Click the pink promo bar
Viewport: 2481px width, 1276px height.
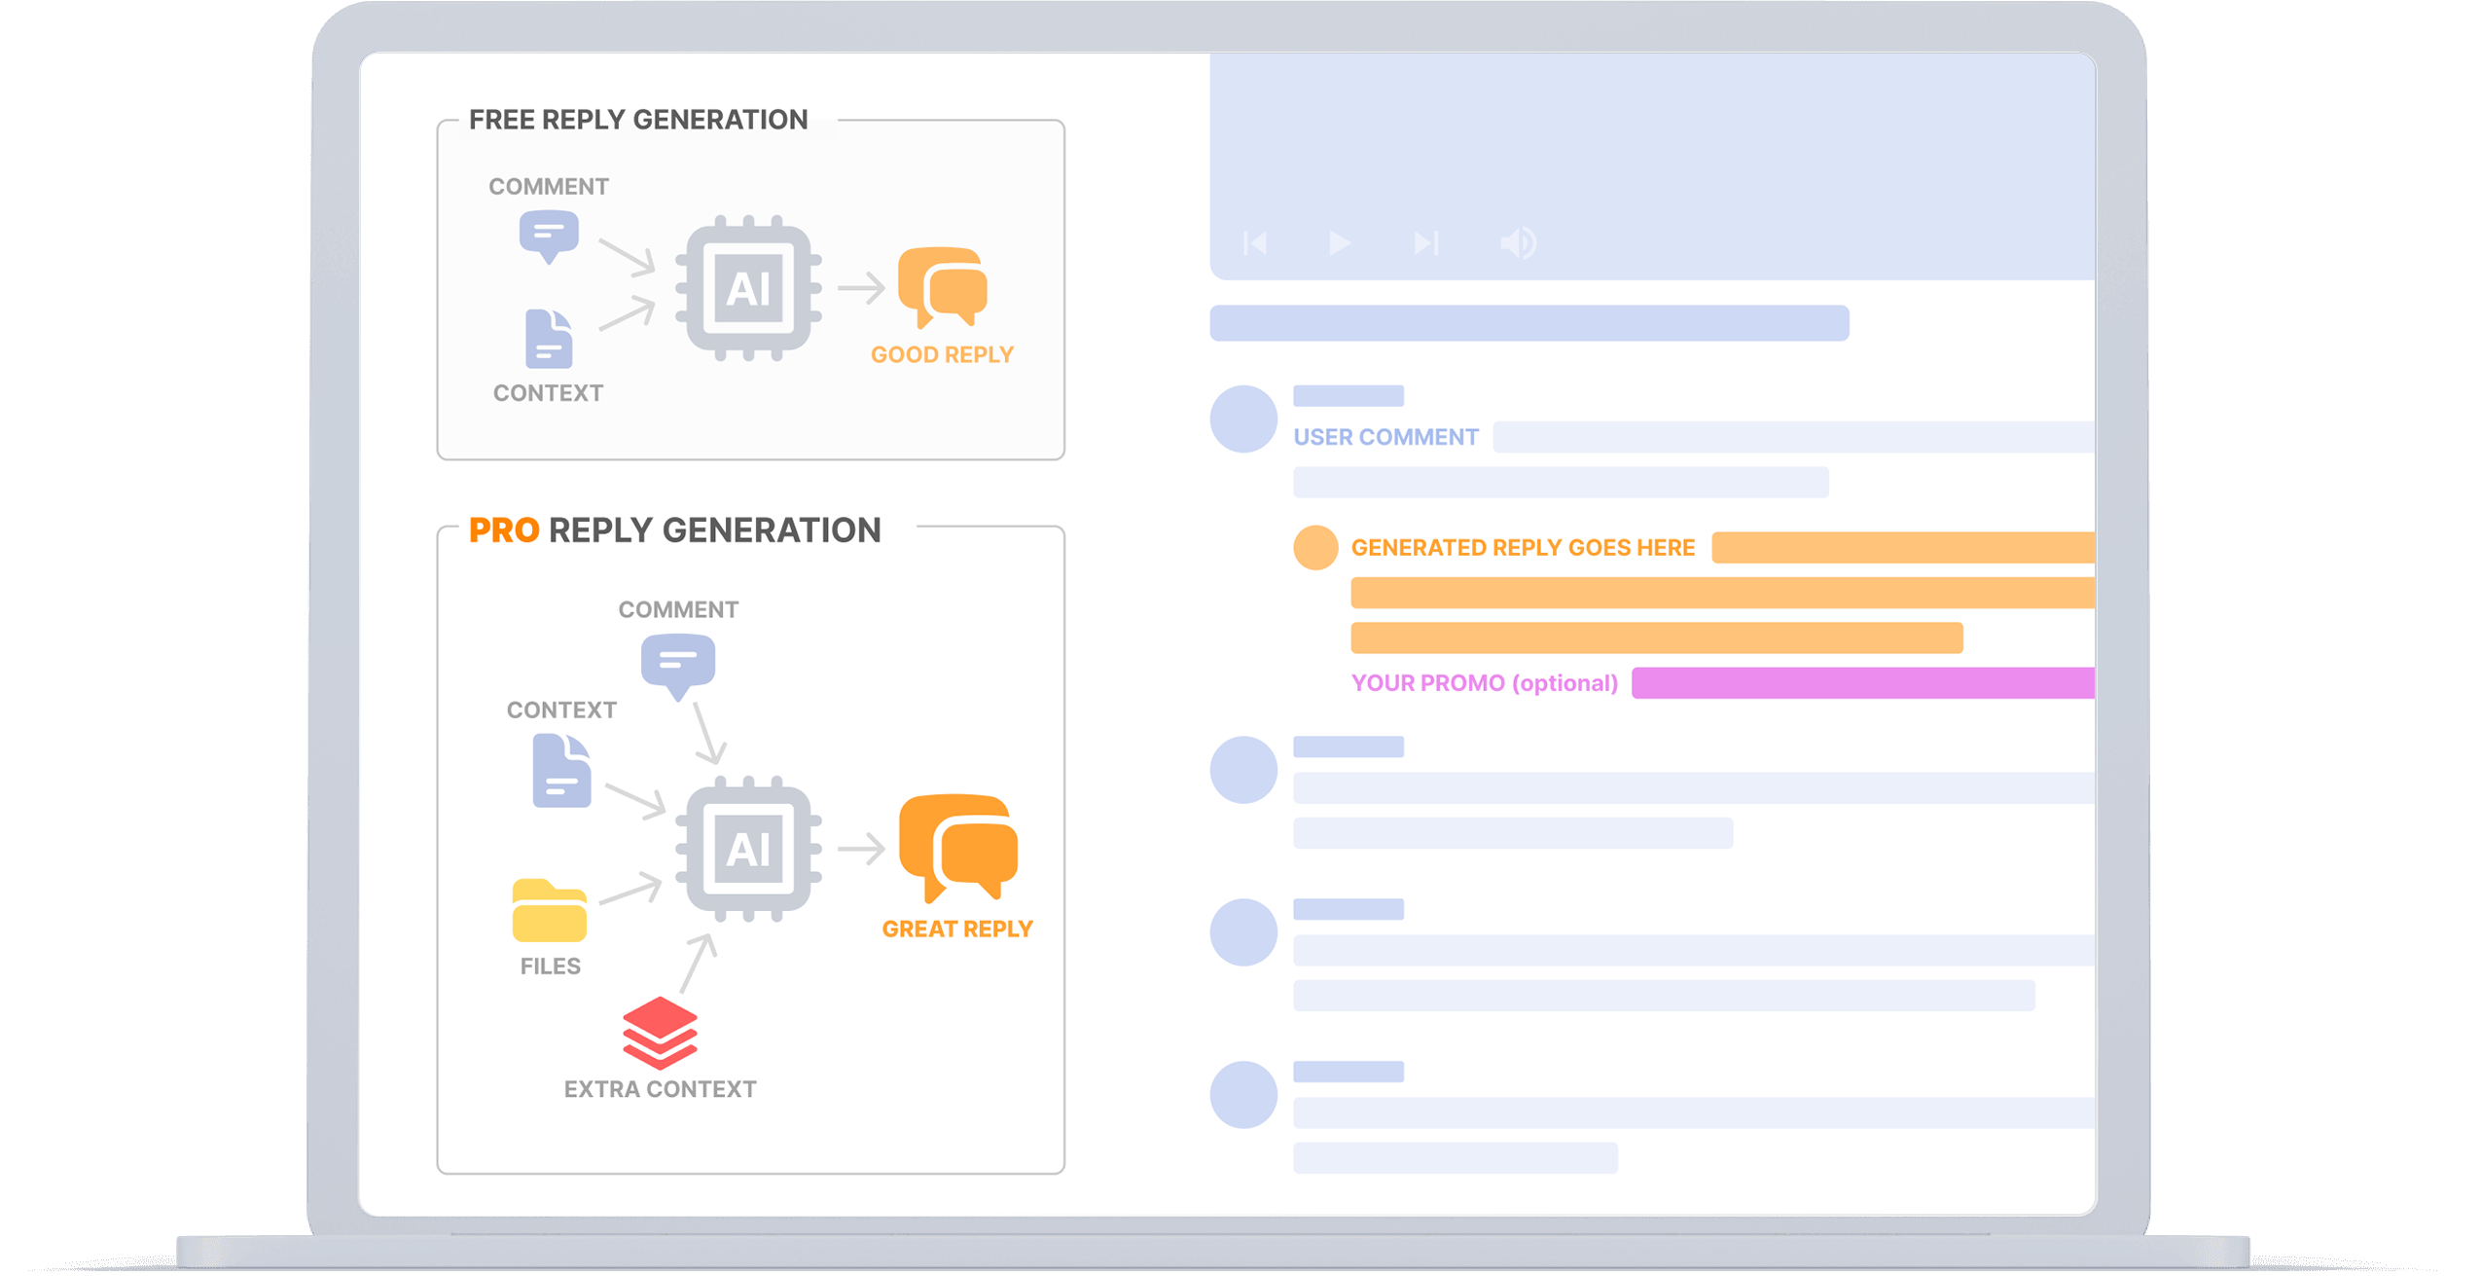click(1863, 683)
